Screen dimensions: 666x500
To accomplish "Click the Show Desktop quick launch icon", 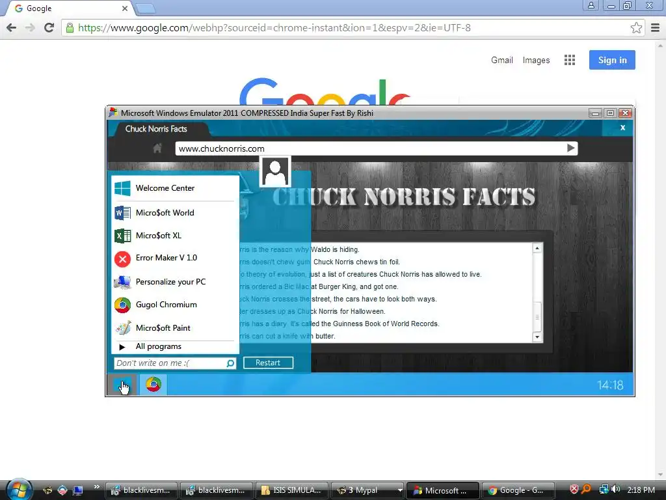I will [x=78, y=490].
